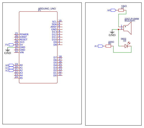The height and width of the screenshot is (128, 144).
Task: Select the AREF pin label
Action: (54, 27)
